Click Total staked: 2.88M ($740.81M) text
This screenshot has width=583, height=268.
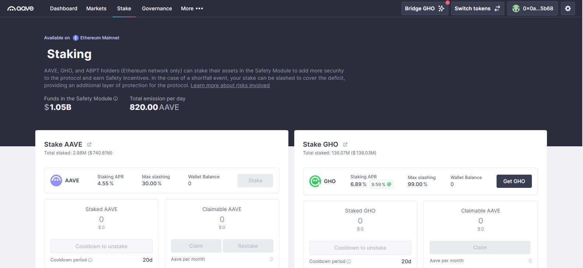point(78,153)
